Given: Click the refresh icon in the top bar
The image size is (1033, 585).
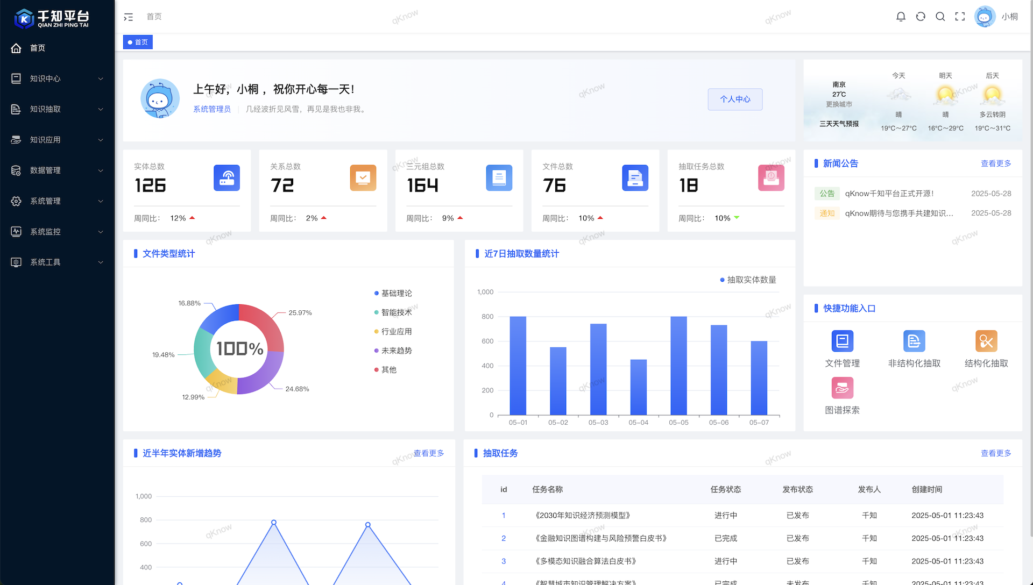Looking at the screenshot, I should coord(921,17).
